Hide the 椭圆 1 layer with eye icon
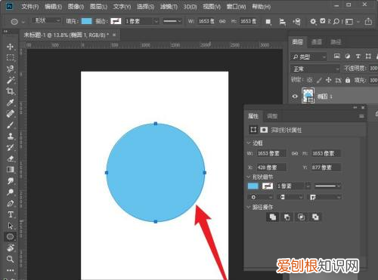The width and height of the screenshot is (378, 280). tap(295, 96)
